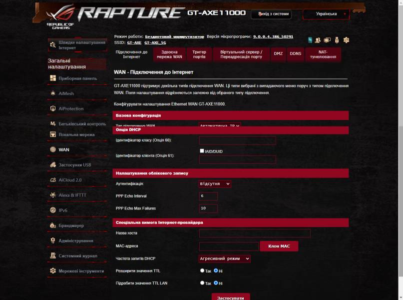The image size is (403, 300).
Task: Click the PPP Echo Interval field
Action: [x=208, y=196]
